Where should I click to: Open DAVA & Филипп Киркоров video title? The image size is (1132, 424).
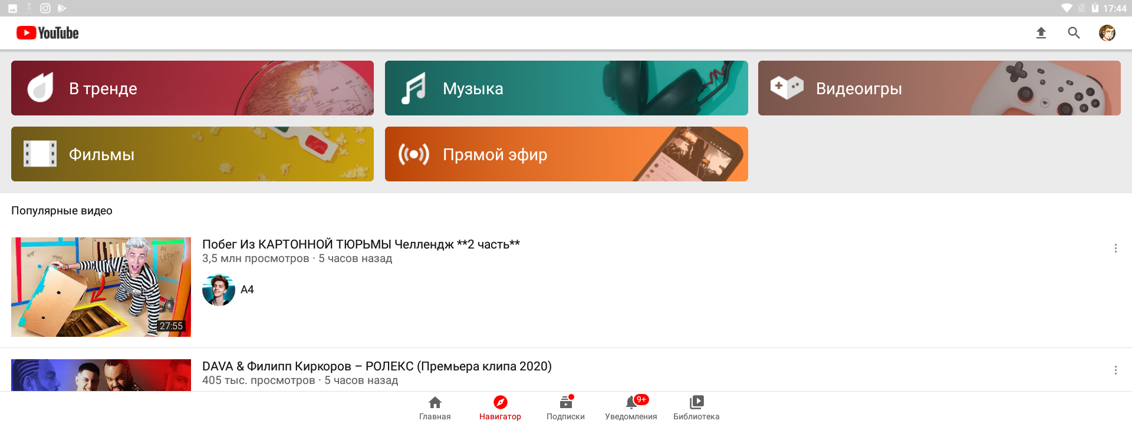[377, 366]
